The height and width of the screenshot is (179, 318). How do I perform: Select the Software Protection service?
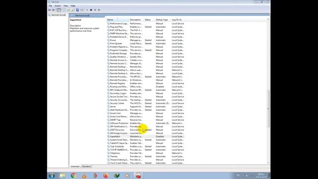coord(146,123)
